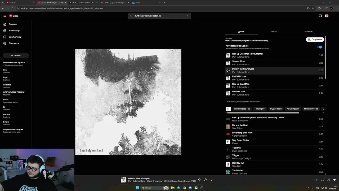Click the cast to device icon
This screenshot has height=191, width=339.
tap(320, 16)
